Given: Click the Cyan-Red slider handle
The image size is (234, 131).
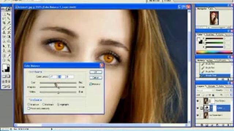Looking at the screenshot, I should pos(55,83).
